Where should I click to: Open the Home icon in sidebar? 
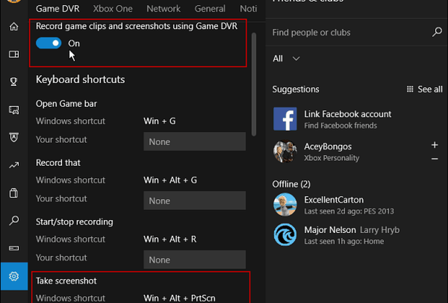[14, 26]
